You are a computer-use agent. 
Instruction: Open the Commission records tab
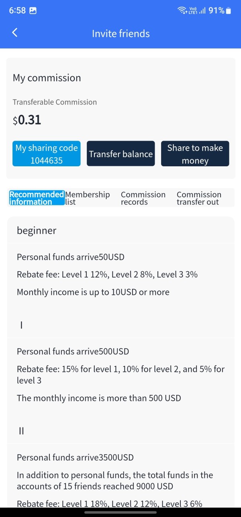[143, 198]
